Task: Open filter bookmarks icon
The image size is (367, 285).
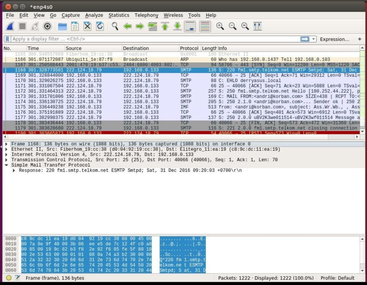Action: [7, 39]
